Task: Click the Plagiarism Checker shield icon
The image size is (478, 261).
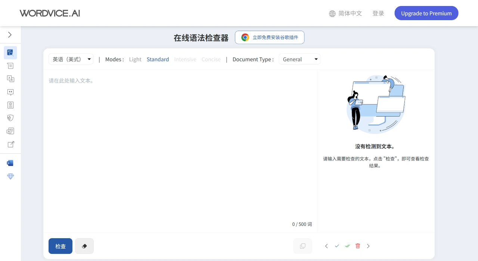Action: (10, 118)
